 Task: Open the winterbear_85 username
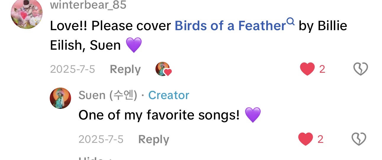click(x=88, y=5)
